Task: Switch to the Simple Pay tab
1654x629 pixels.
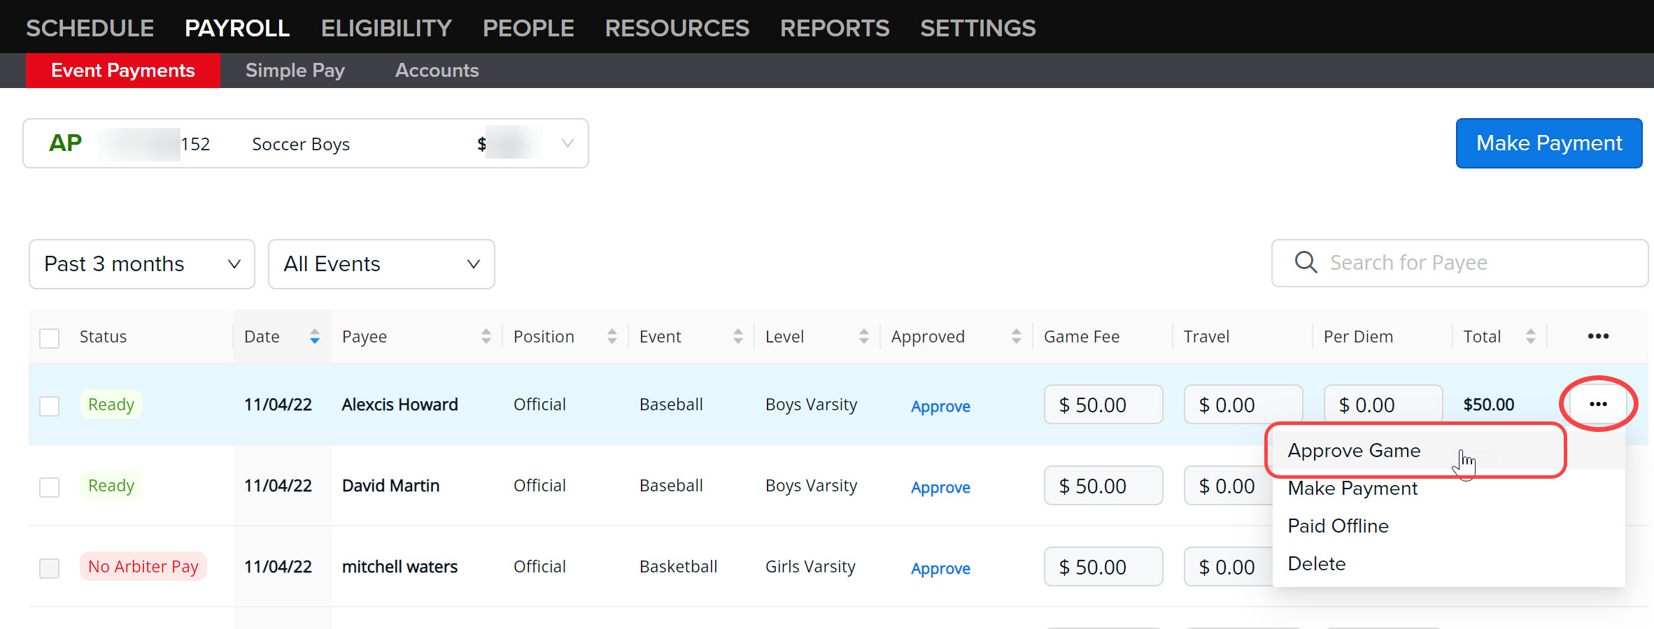Action: click(x=295, y=71)
